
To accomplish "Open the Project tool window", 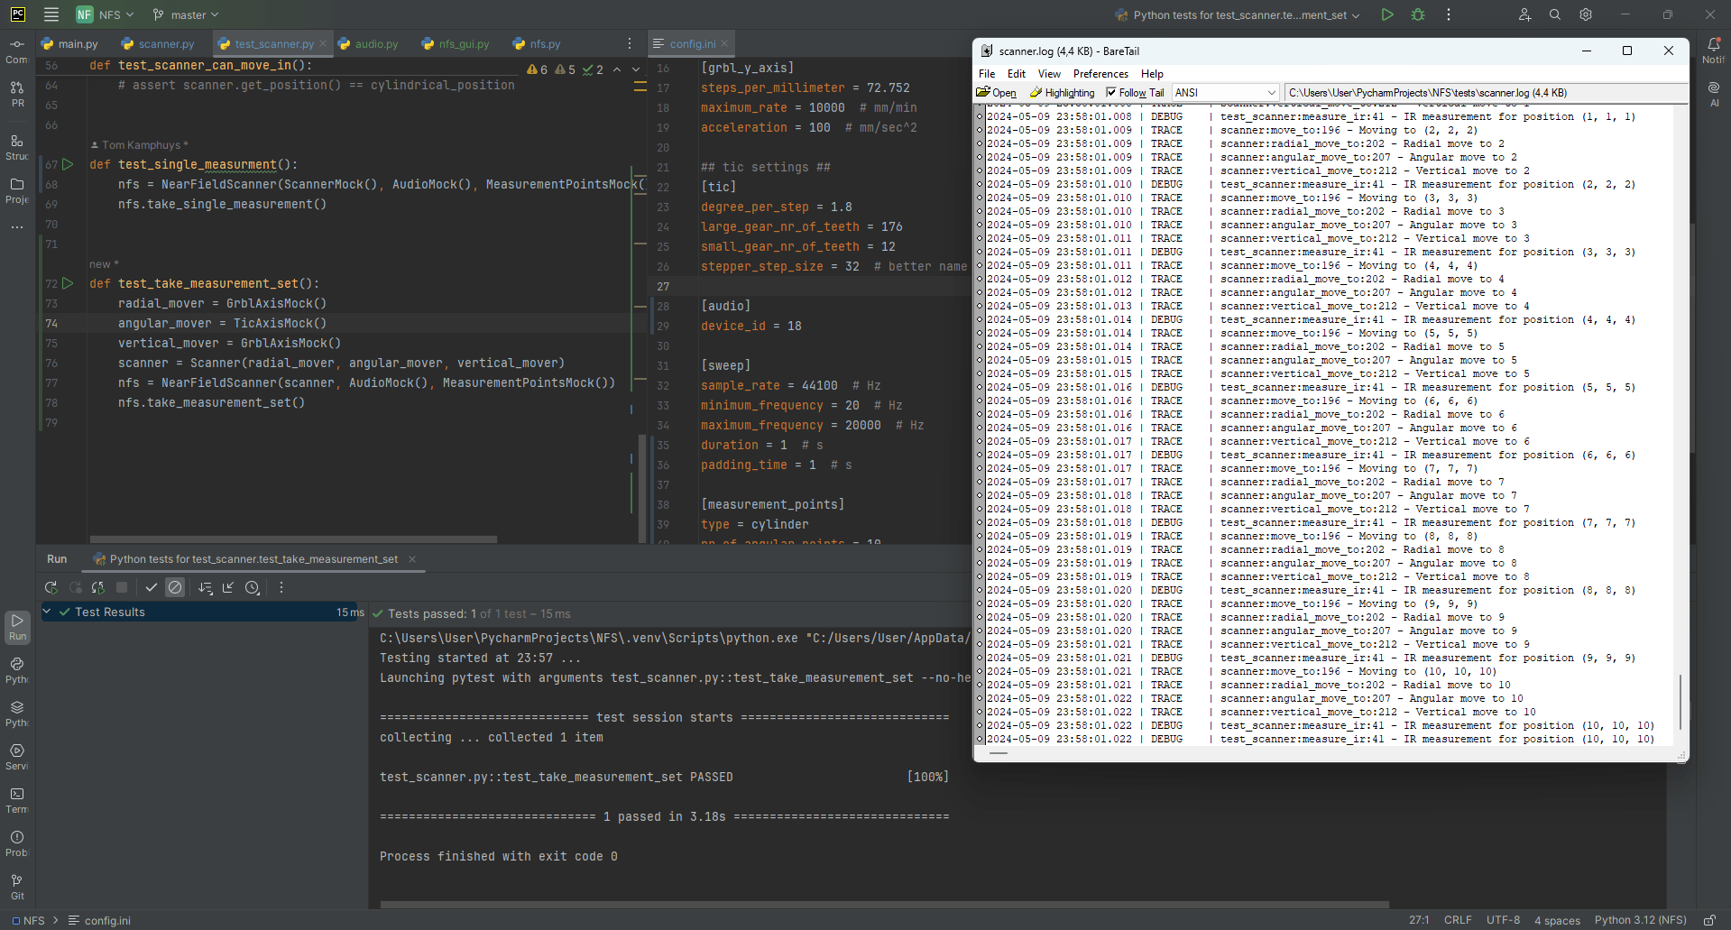I will 17,190.
